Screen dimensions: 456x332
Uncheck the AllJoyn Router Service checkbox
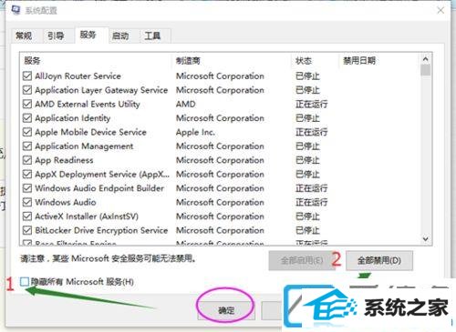(x=27, y=75)
